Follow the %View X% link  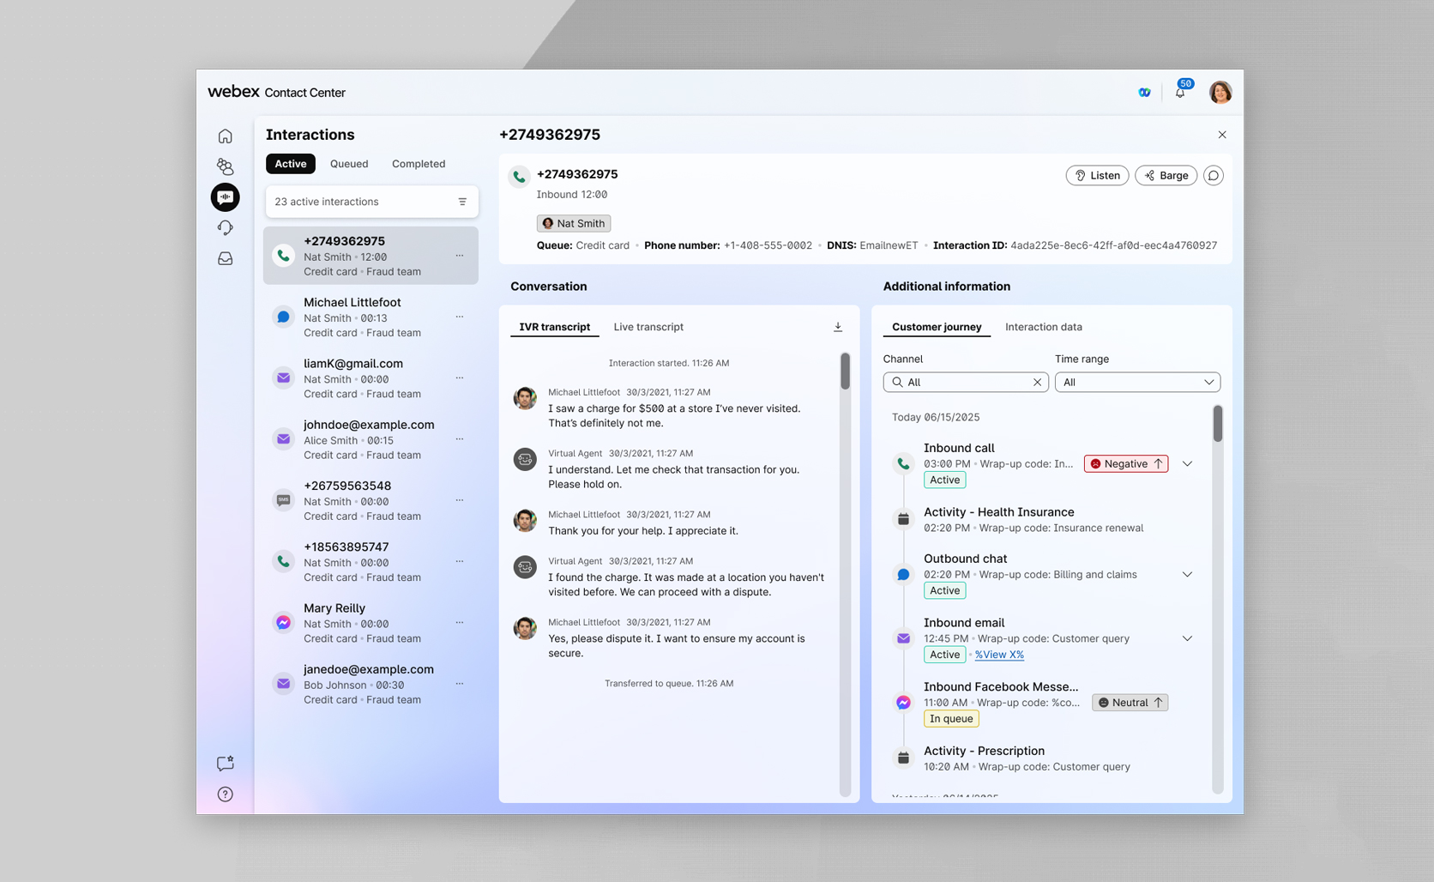[999, 655]
